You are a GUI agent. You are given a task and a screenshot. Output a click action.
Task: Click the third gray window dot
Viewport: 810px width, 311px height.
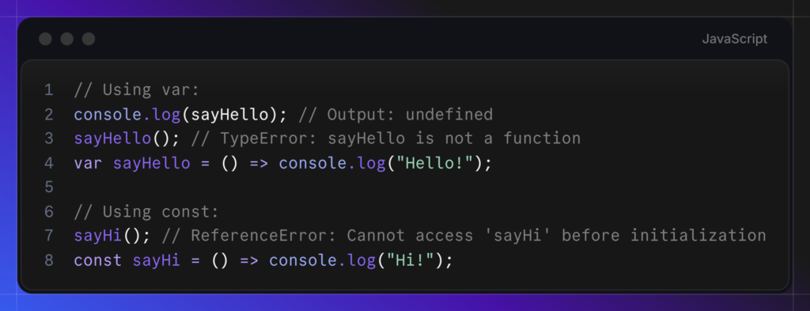tap(89, 39)
